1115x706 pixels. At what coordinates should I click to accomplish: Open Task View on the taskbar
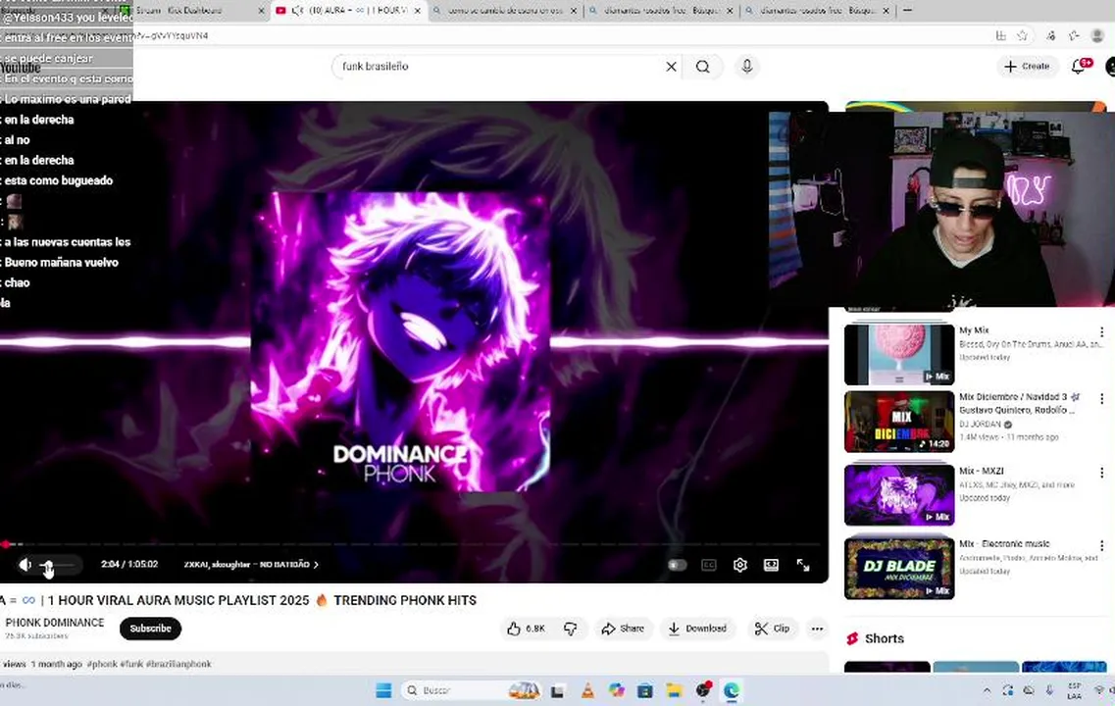pyautogui.click(x=557, y=690)
